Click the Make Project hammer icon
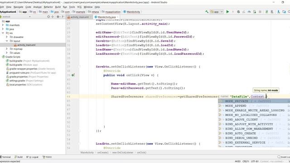 (x=207, y=12)
